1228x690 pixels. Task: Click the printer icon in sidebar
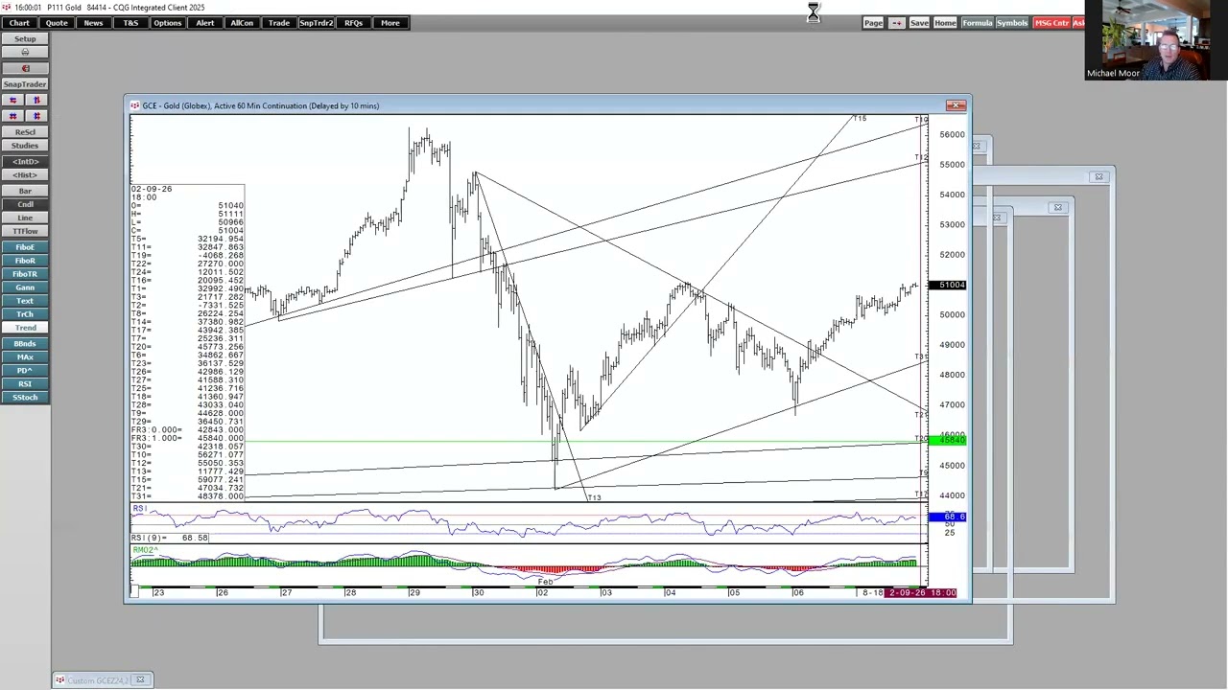coord(25,53)
